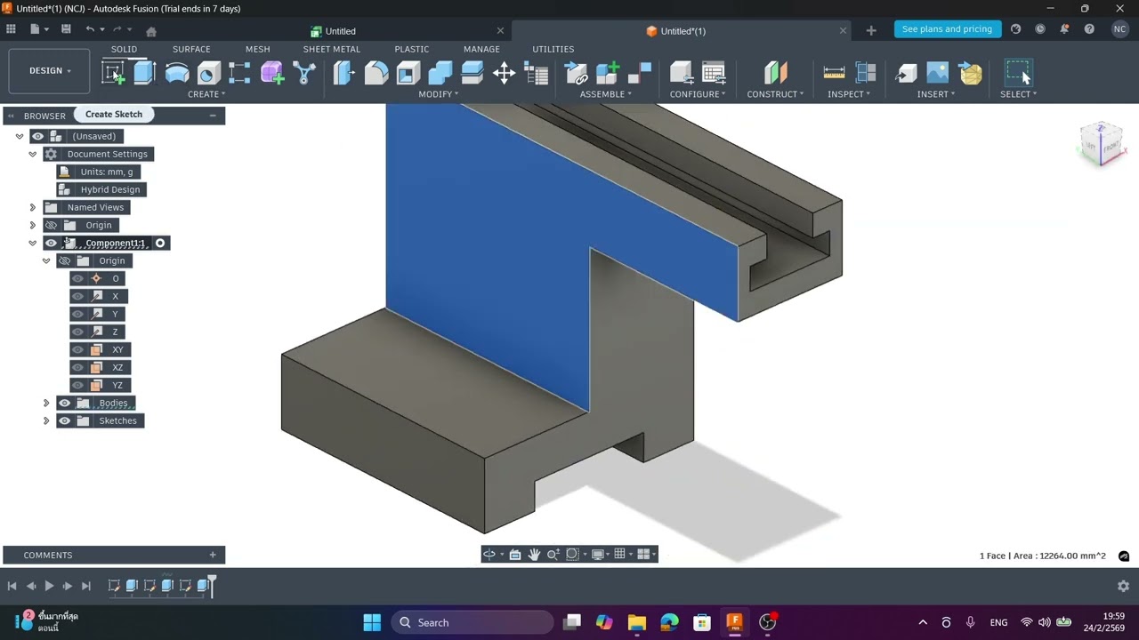Select the Insert Mesh tool
Screen dimensions: 1139x640
point(970,73)
